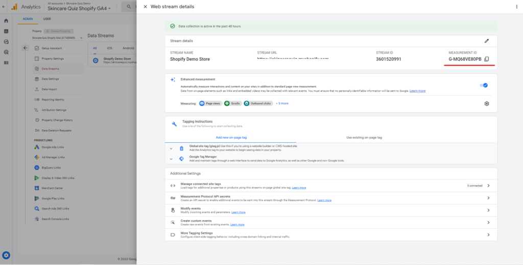Open the Create custom events setting

click(x=331, y=222)
